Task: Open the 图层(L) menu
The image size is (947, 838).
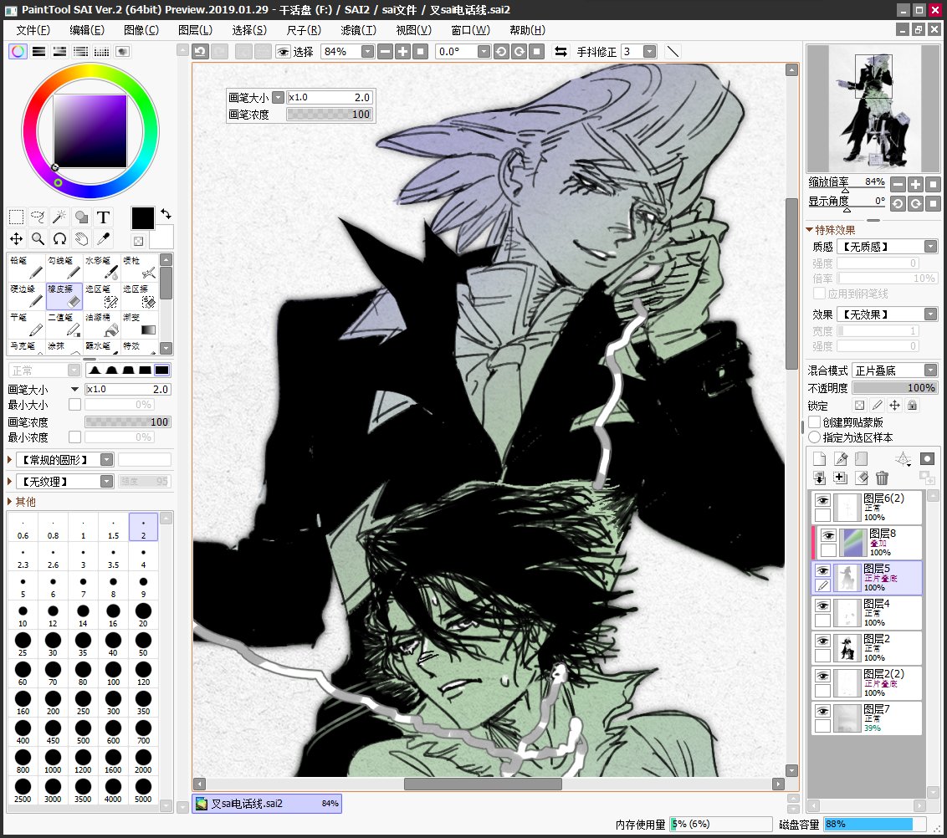Action: (195, 30)
